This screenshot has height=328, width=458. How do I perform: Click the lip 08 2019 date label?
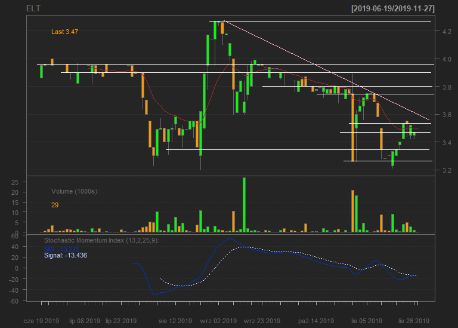pos(85,321)
